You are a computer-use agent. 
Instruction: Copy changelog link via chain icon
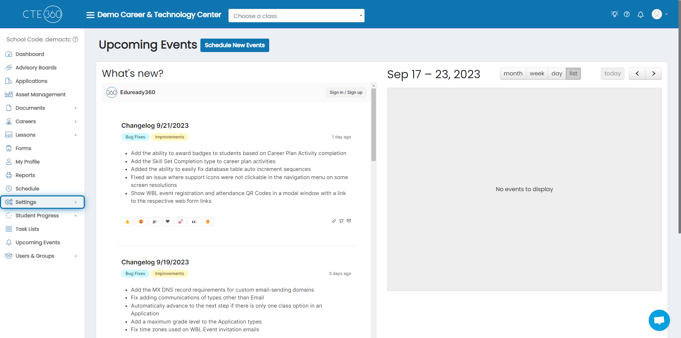pos(334,221)
